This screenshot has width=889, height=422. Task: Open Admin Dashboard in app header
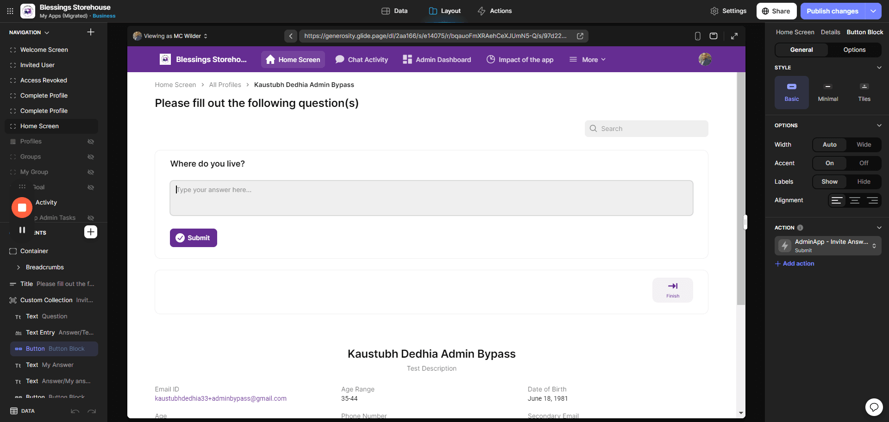437,60
